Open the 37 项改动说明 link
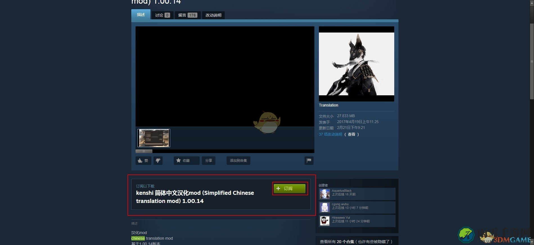 click(330, 134)
